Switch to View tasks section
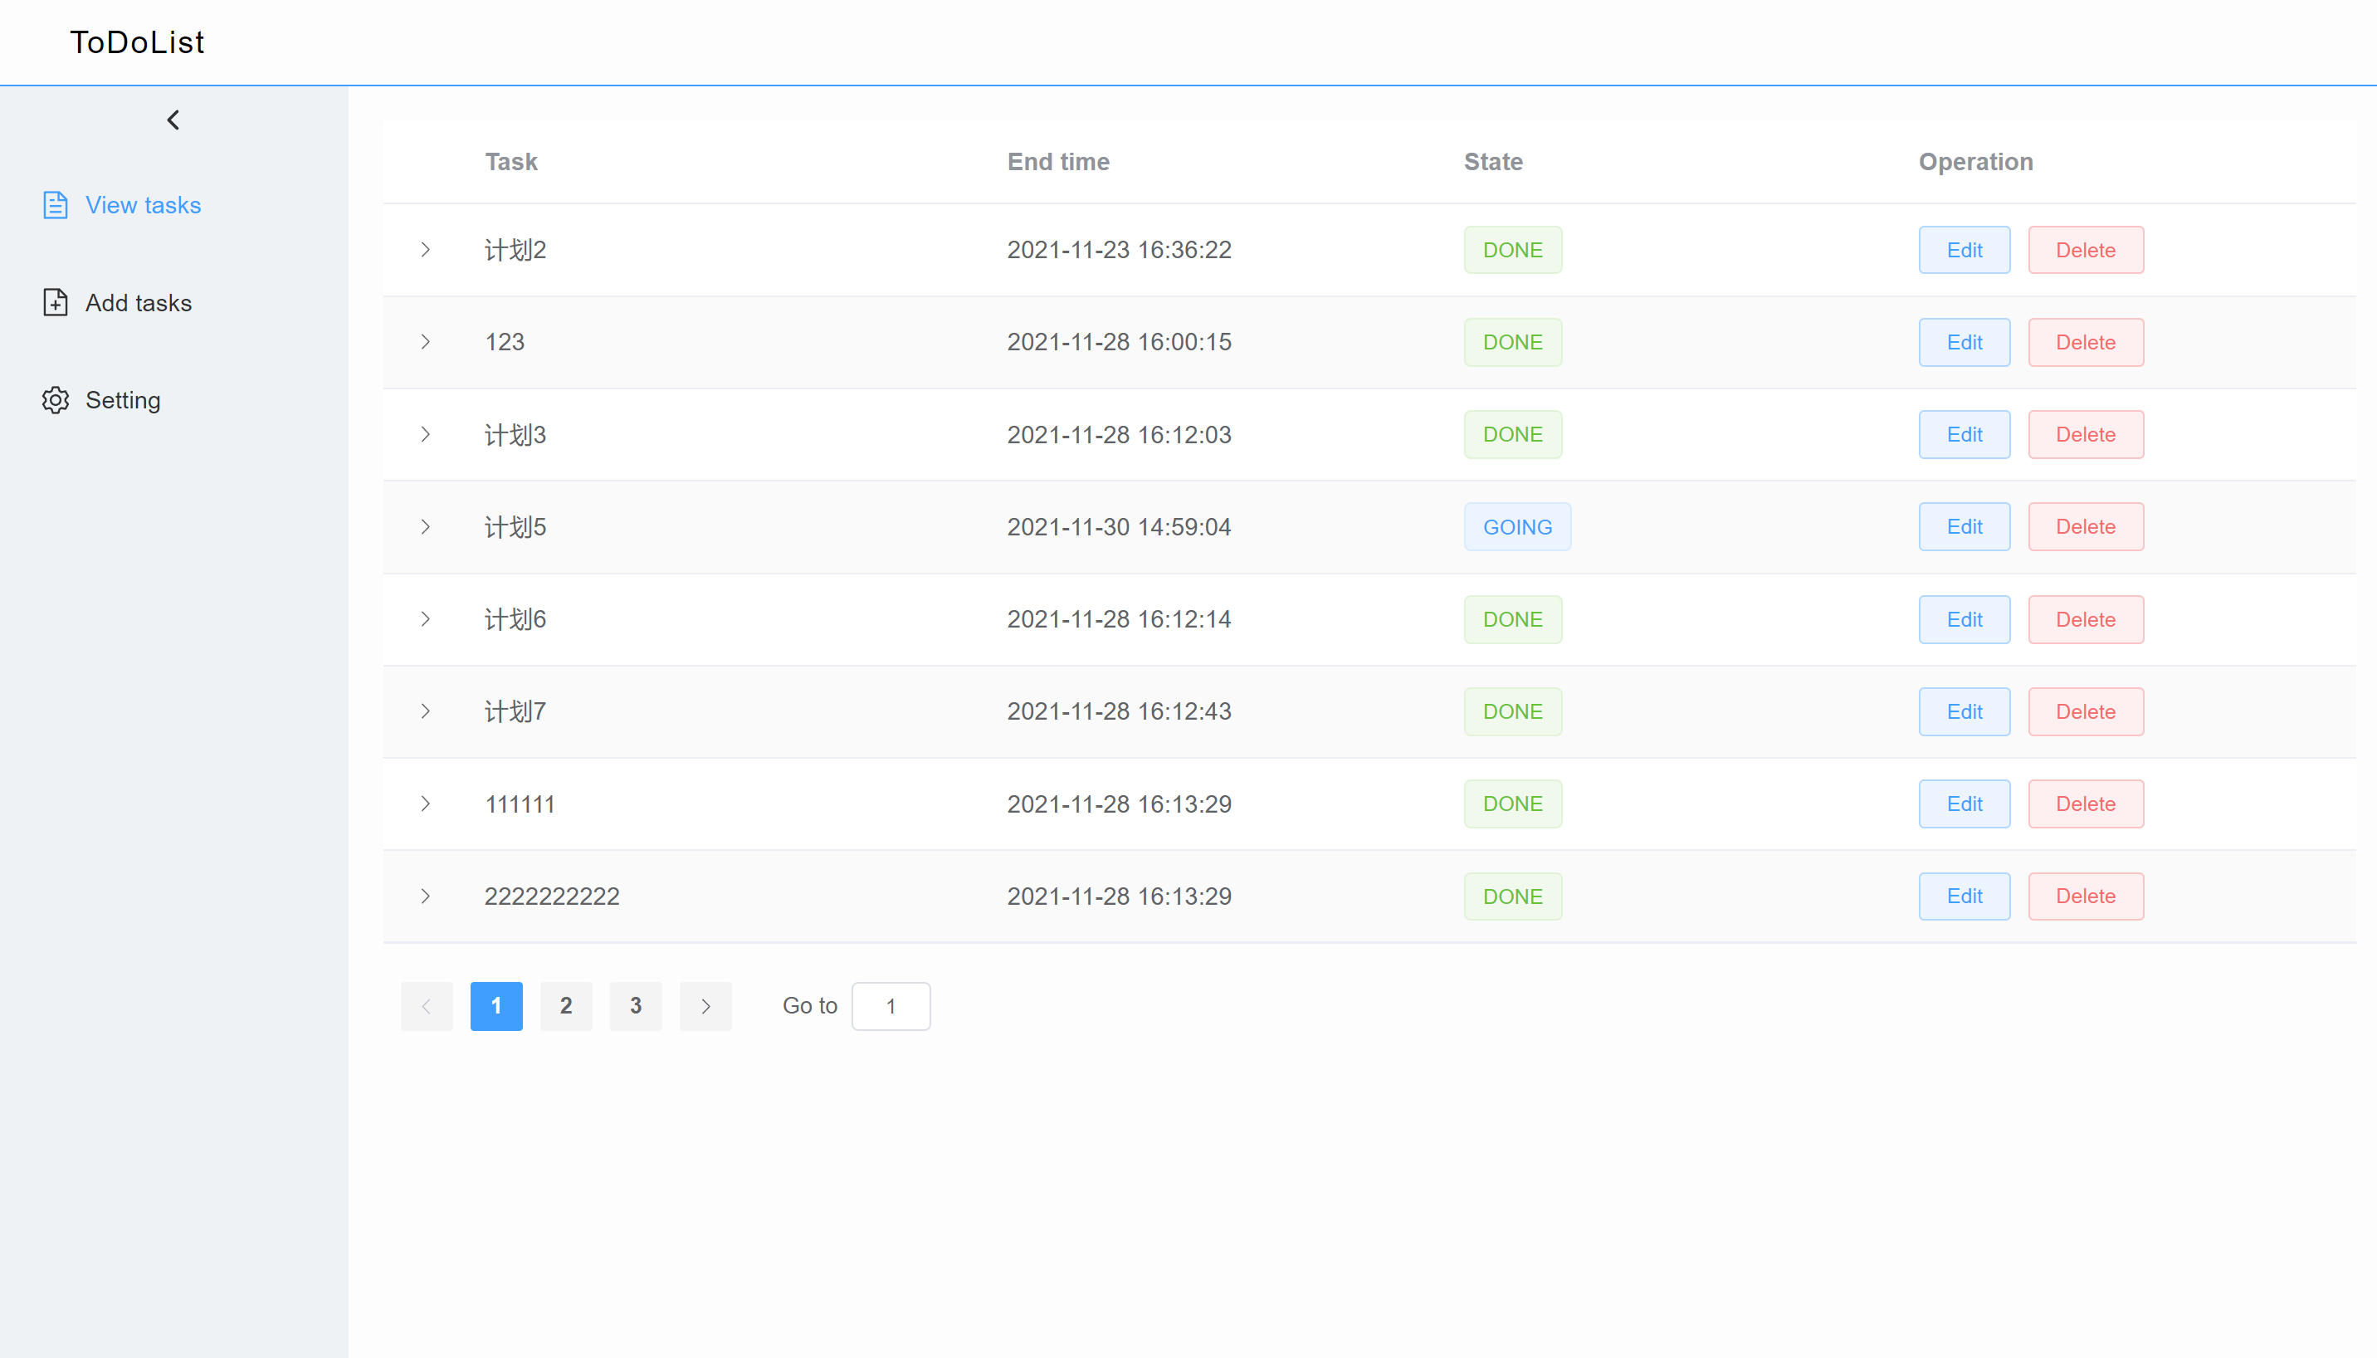2377x1358 pixels. (143, 204)
